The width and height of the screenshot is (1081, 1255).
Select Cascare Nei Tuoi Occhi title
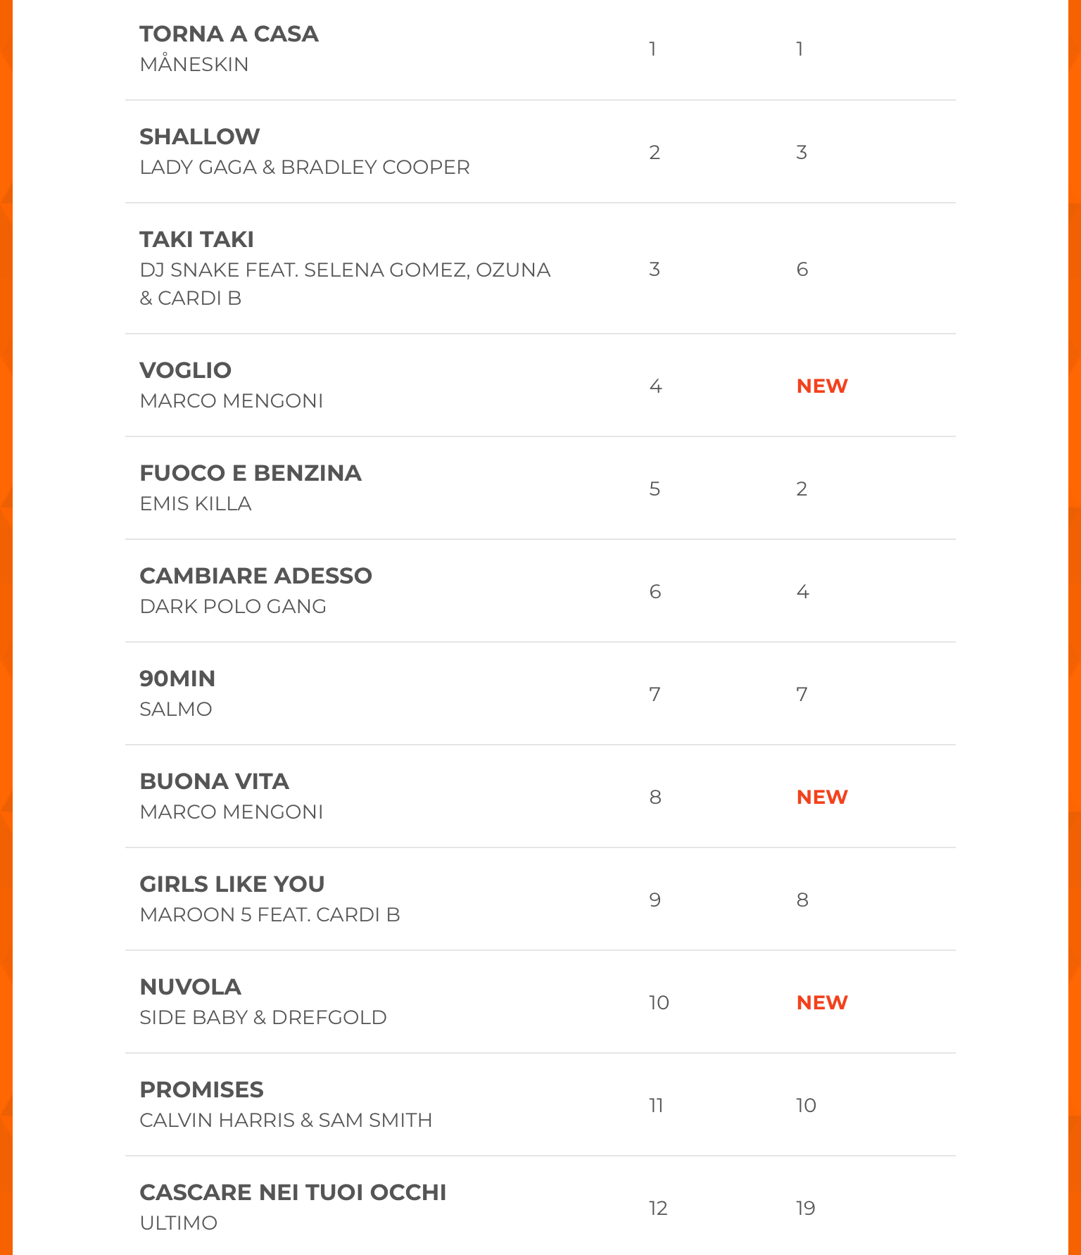pyautogui.click(x=293, y=1192)
